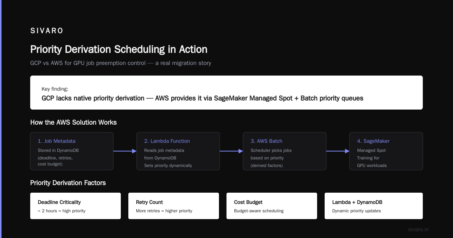
Task: Open the Retry Count factor card
Action: (x=174, y=206)
